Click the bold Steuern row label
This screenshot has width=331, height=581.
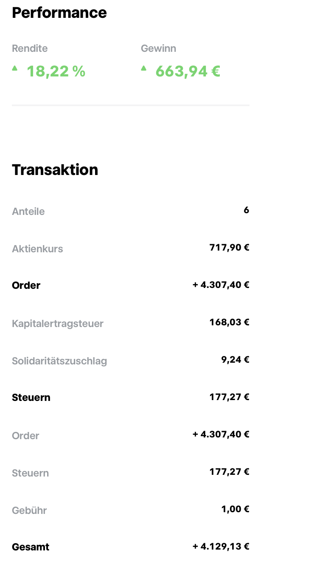[31, 398]
